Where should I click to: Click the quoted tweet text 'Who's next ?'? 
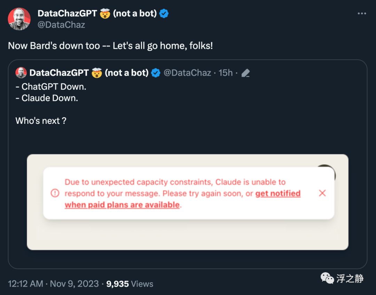[41, 121]
